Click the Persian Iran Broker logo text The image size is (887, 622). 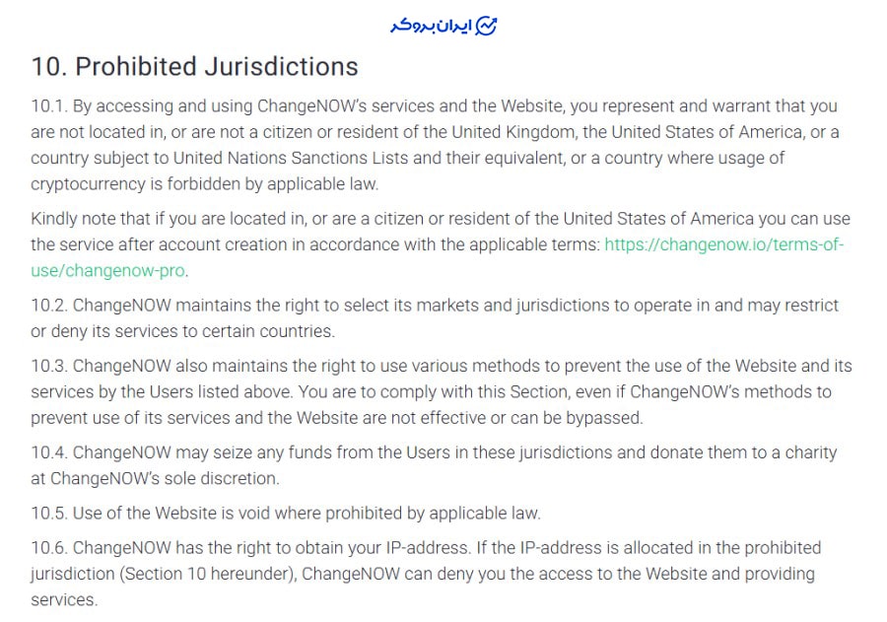pyautogui.click(x=431, y=27)
